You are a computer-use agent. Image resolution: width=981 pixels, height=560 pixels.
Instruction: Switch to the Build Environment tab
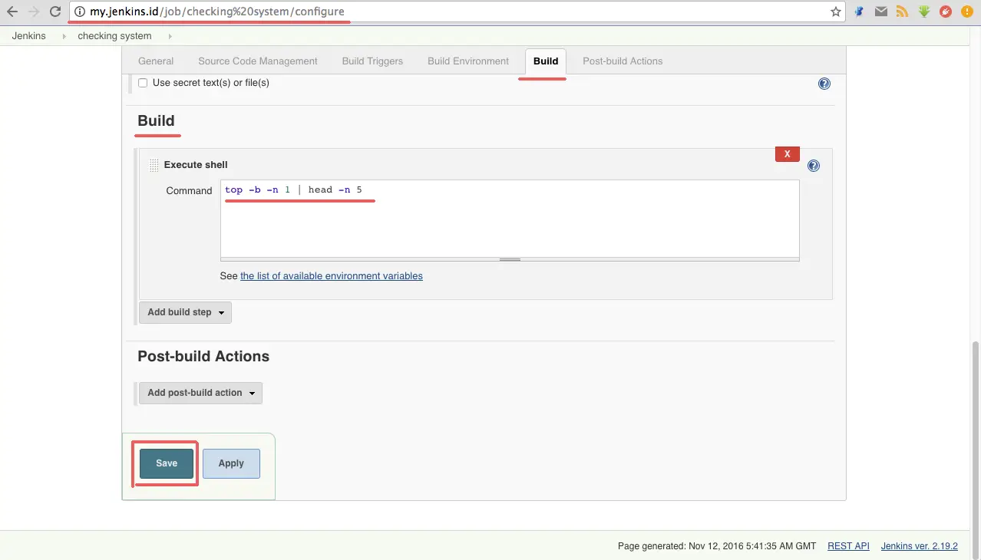(x=468, y=61)
